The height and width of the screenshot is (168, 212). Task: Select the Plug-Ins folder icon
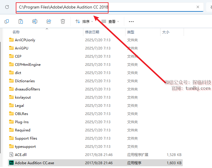(11, 122)
